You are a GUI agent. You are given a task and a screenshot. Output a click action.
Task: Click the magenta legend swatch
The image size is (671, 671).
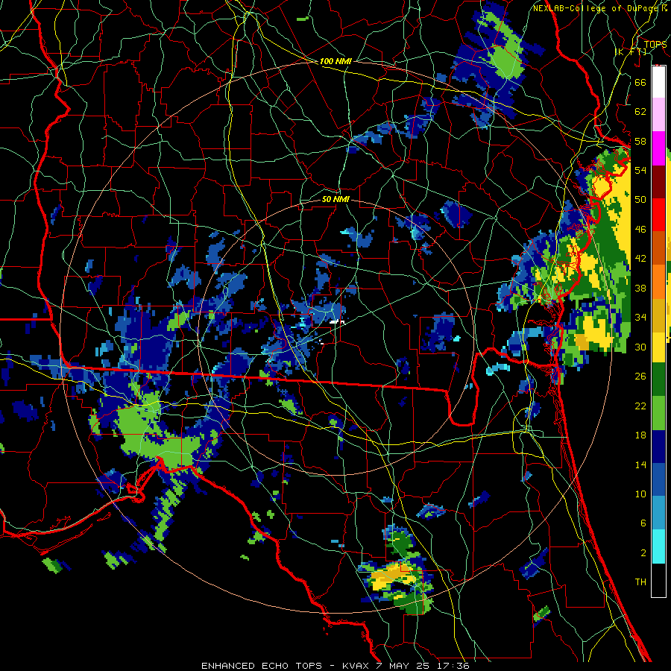click(658, 148)
